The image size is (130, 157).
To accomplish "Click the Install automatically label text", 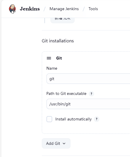I will point(73,119).
